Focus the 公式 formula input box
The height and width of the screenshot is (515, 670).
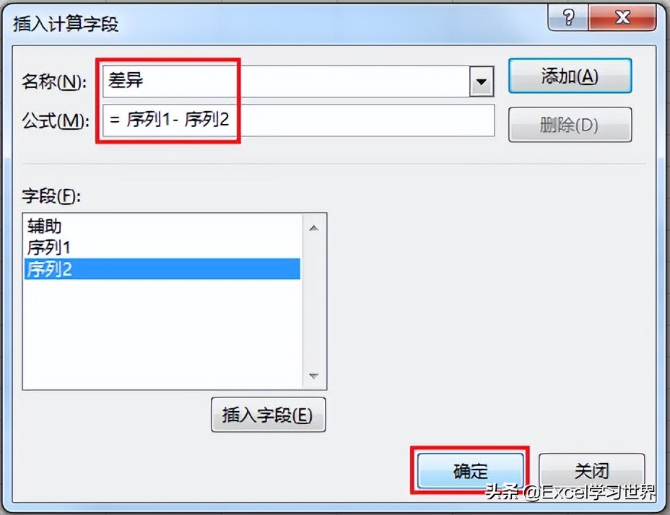pos(299,120)
